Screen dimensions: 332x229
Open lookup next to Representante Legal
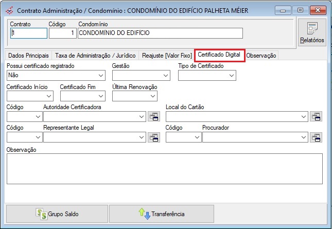pyautogui.click(x=154, y=137)
